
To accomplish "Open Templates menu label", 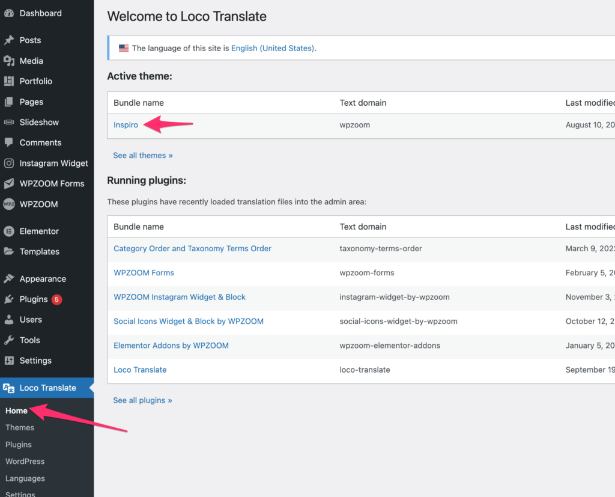I will click(40, 252).
